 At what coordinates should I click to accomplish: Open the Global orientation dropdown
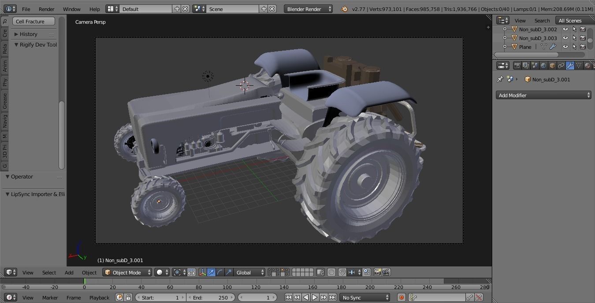click(x=250, y=272)
